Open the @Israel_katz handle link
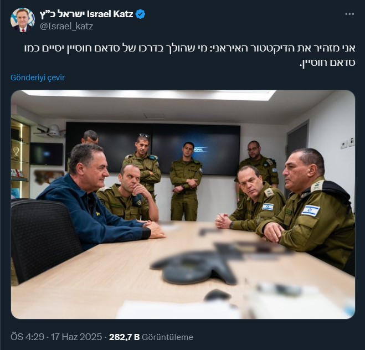Viewport: 365px width, 350px height. click(x=66, y=26)
